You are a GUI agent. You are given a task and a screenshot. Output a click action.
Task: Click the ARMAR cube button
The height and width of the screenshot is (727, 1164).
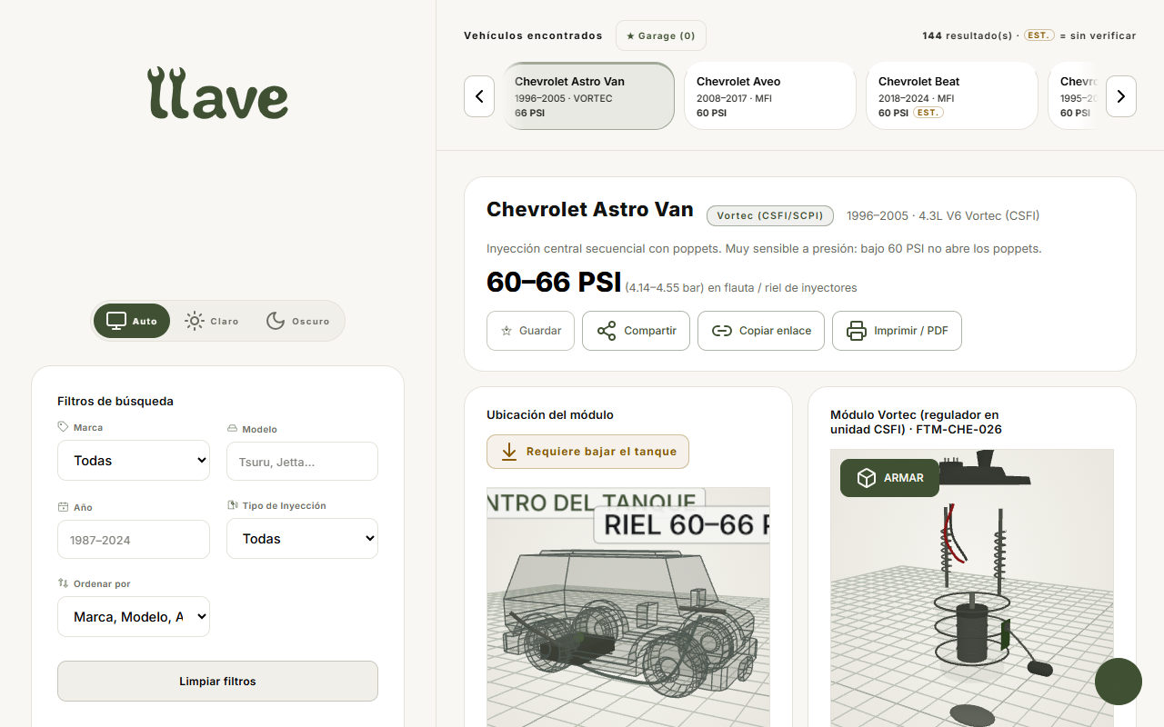click(x=889, y=478)
